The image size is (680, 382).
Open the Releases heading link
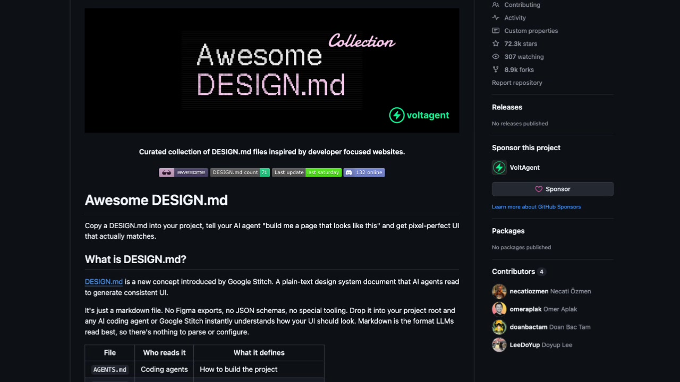point(507,107)
